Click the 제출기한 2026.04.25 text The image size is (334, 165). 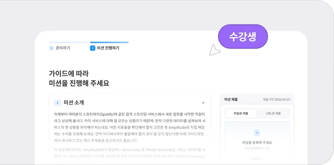pyautogui.click(x=276, y=99)
